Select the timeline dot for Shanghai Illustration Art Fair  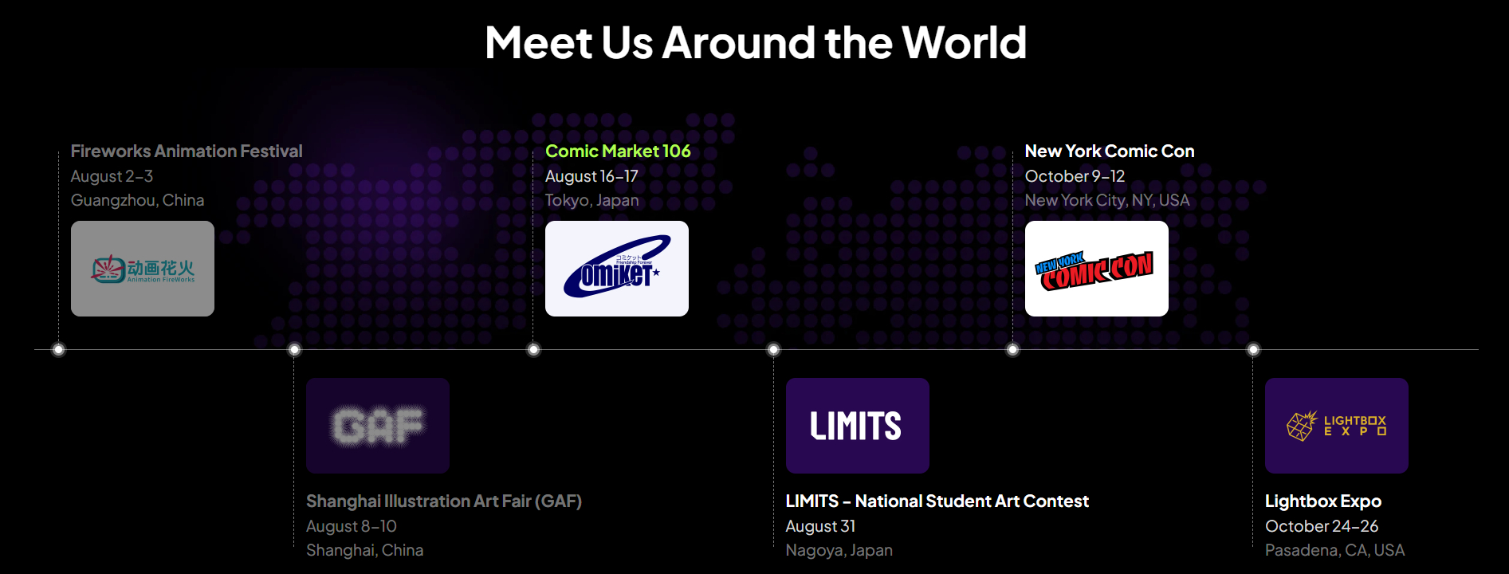coord(294,349)
